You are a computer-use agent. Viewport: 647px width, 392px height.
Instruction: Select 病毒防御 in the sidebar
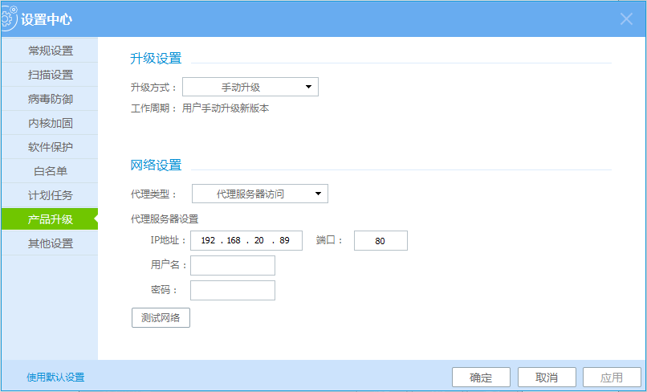[50, 99]
